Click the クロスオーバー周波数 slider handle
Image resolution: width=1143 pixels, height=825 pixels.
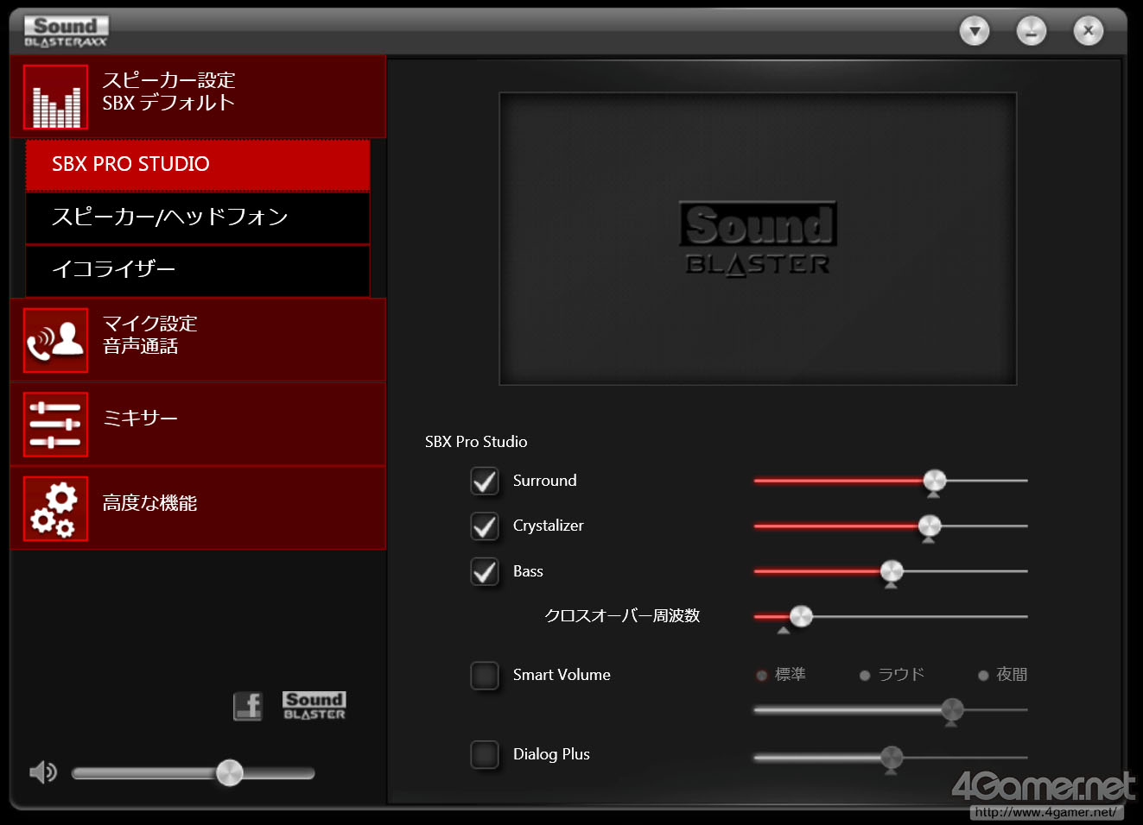tap(801, 616)
